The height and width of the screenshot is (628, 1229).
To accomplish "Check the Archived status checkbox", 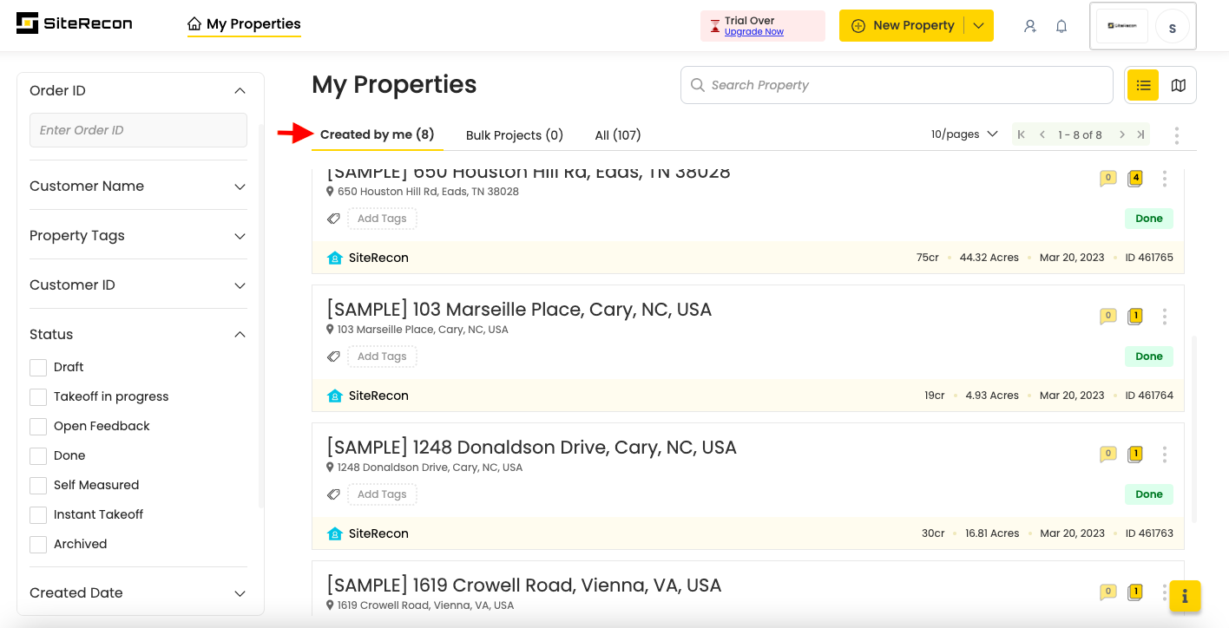I will coord(38,545).
